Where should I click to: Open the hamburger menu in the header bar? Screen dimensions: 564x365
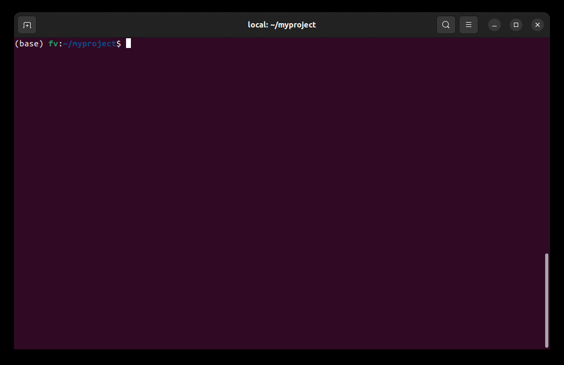[x=468, y=25]
